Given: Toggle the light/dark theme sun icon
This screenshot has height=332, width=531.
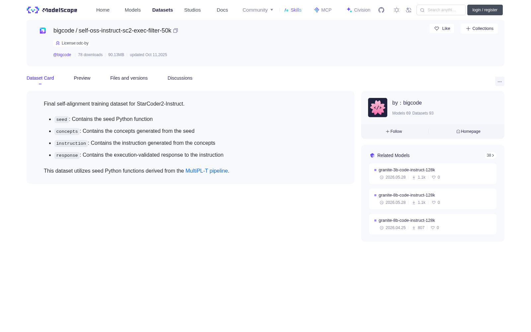Looking at the screenshot, I should pyautogui.click(x=397, y=10).
